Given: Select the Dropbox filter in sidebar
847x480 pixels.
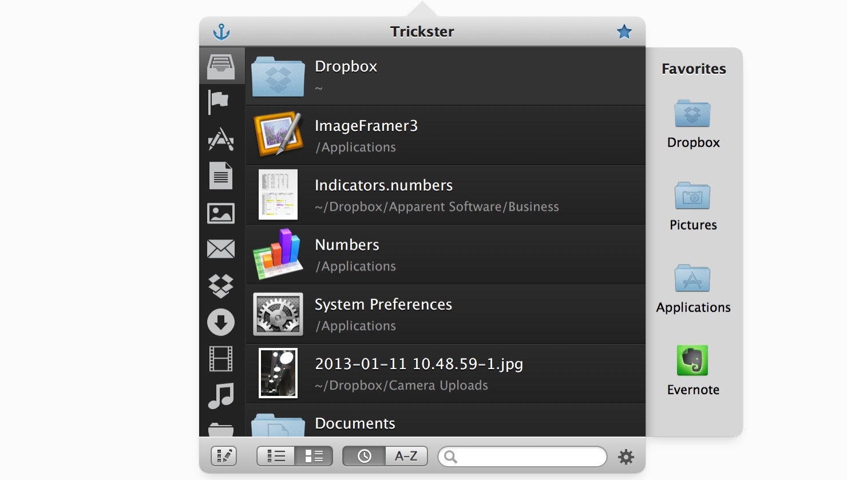Looking at the screenshot, I should coord(221,286).
